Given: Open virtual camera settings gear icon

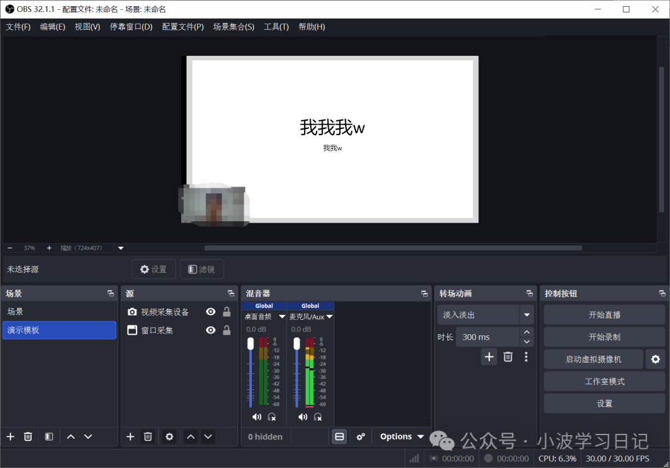Looking at the screenshot, I should tap(656, 359).
